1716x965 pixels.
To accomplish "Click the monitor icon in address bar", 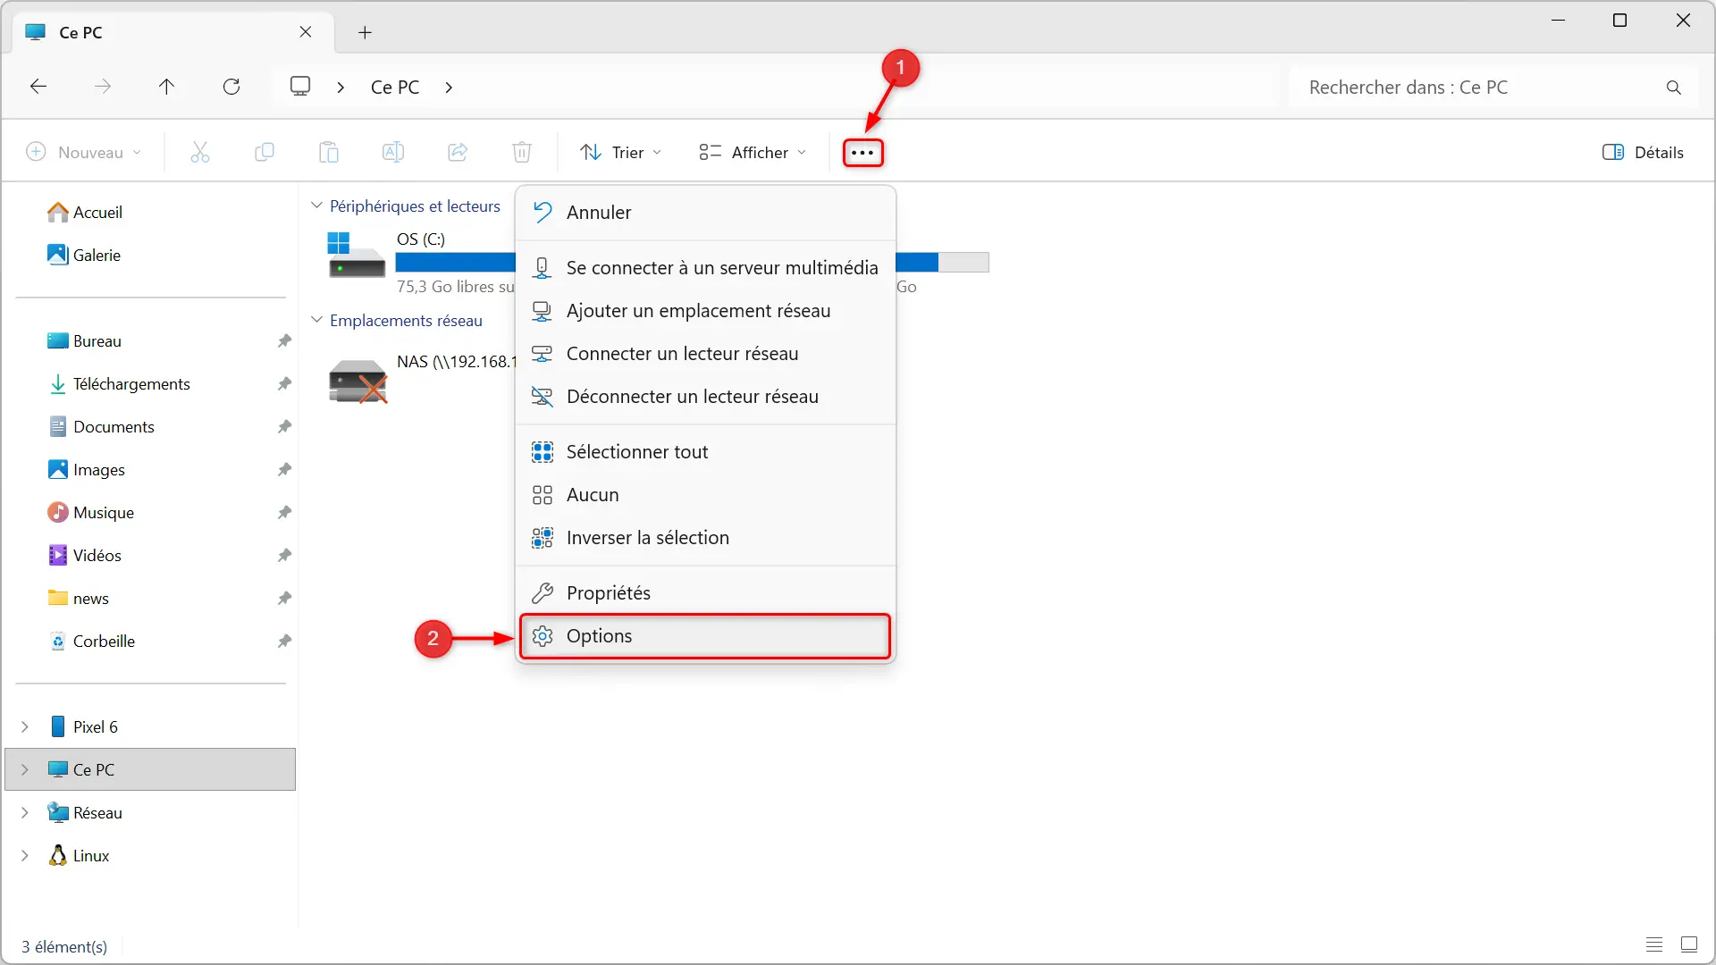I will pyautogui.click(x=300, y=87).
